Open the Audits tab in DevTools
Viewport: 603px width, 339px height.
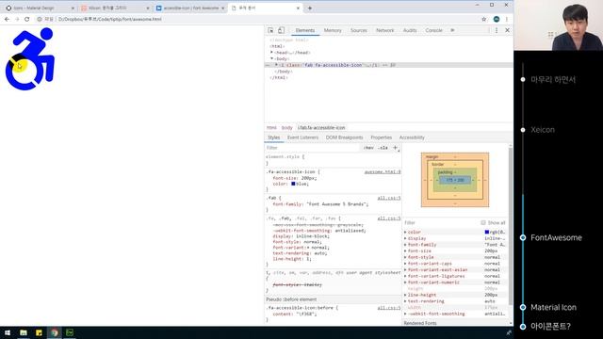coord(410,30)
